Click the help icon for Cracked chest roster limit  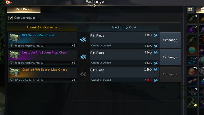tap(11, 80)
